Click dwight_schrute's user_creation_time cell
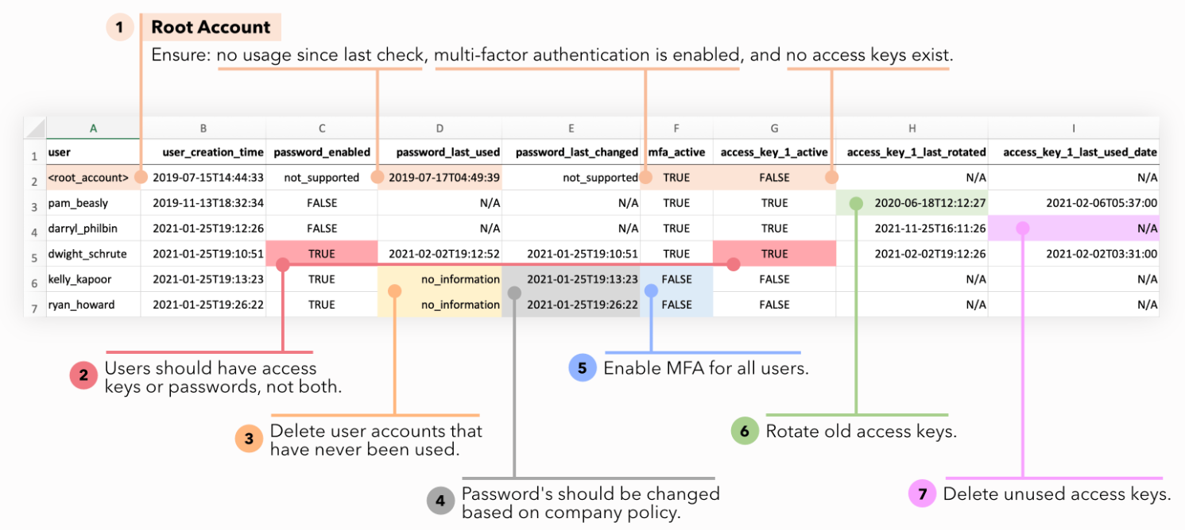The height and width of the screenshot is (530, 1185). 203,254
